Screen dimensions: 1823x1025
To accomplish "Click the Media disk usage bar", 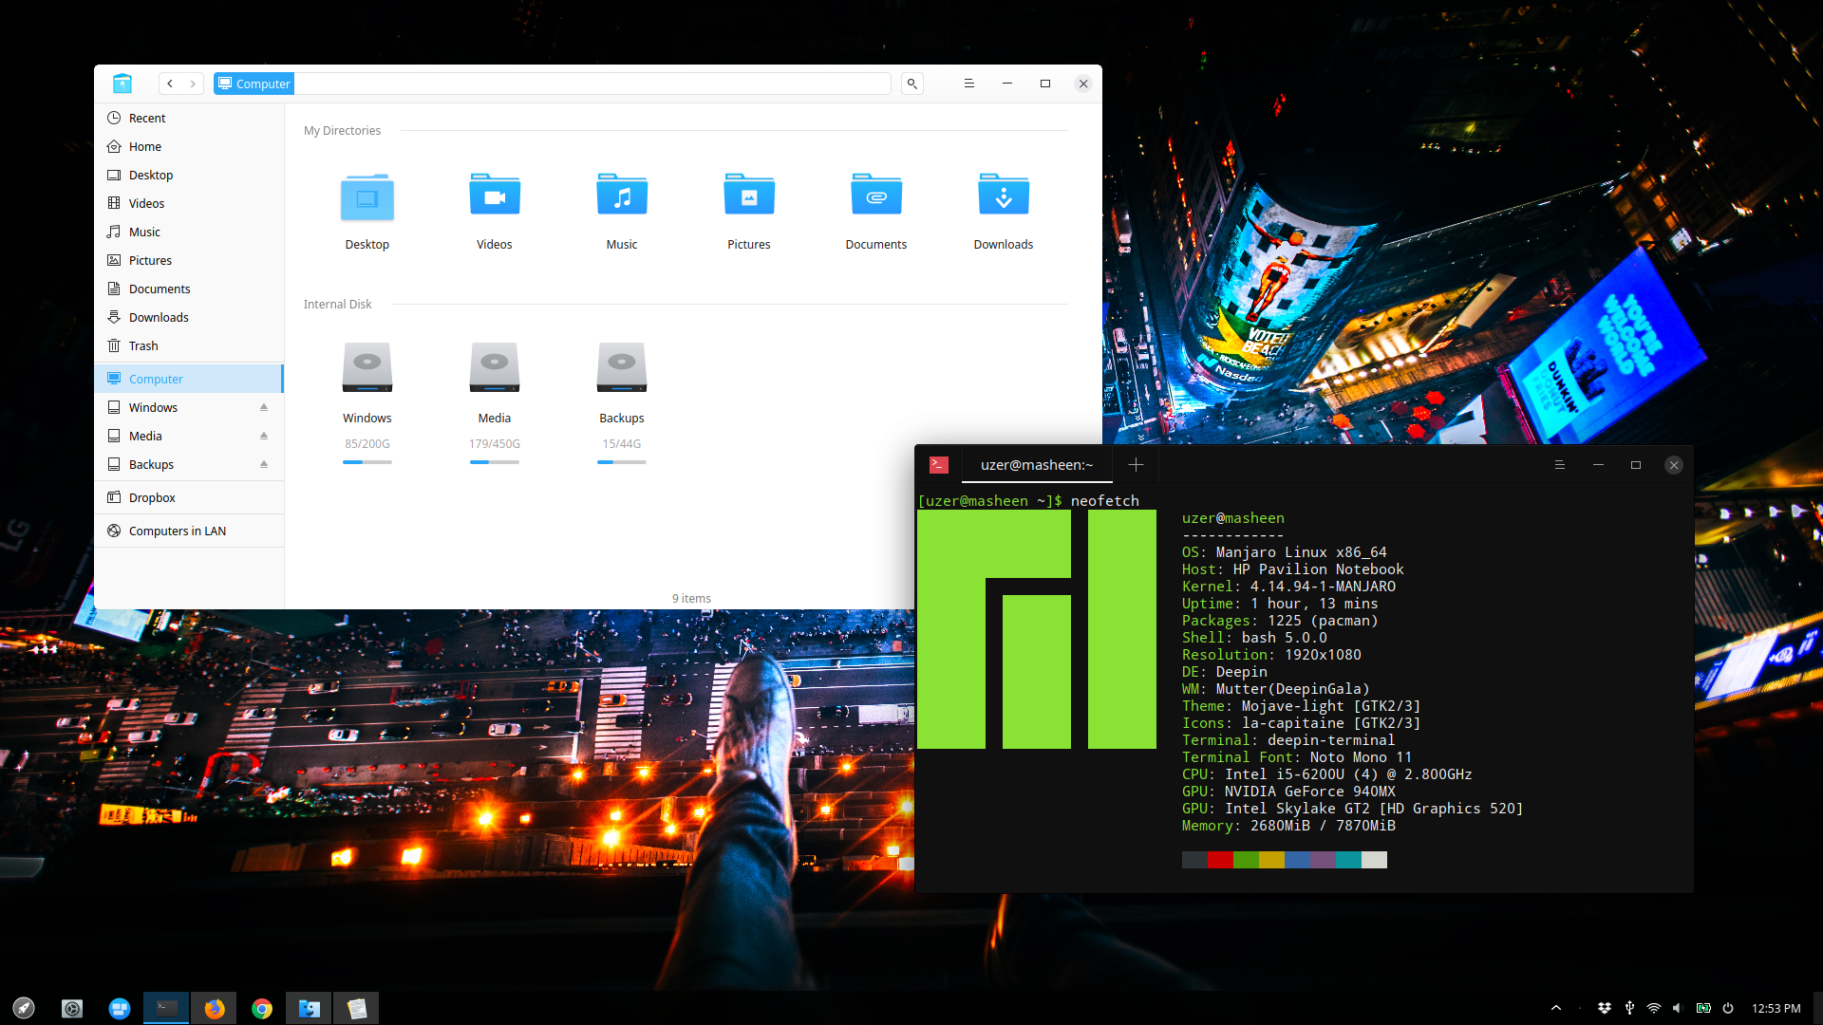I will 494,462.
